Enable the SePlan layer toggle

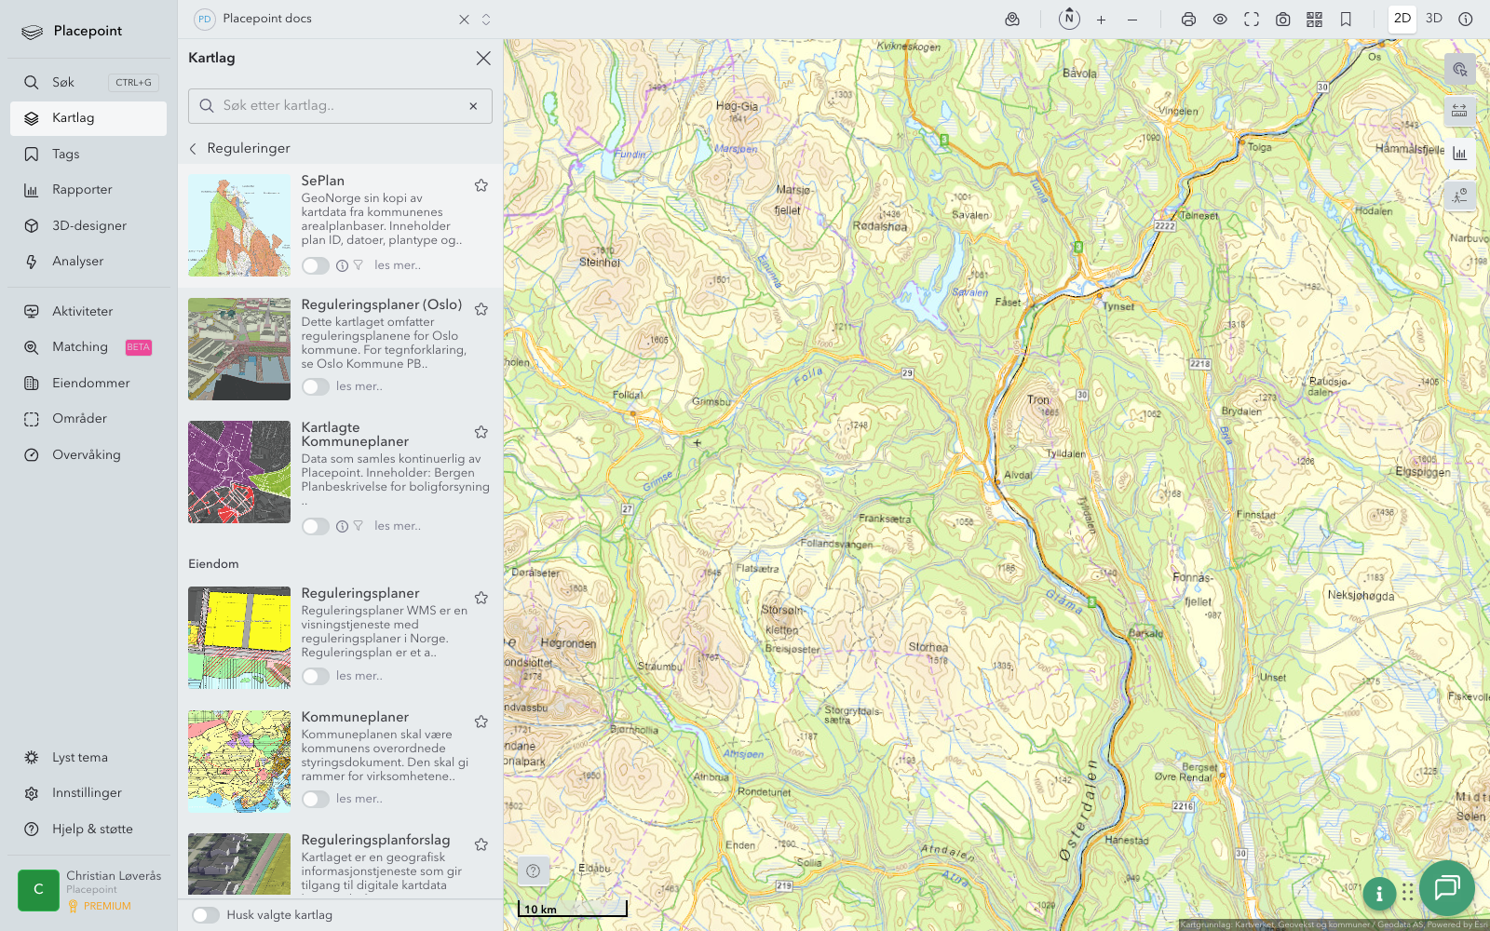click(x=316, y=265)
